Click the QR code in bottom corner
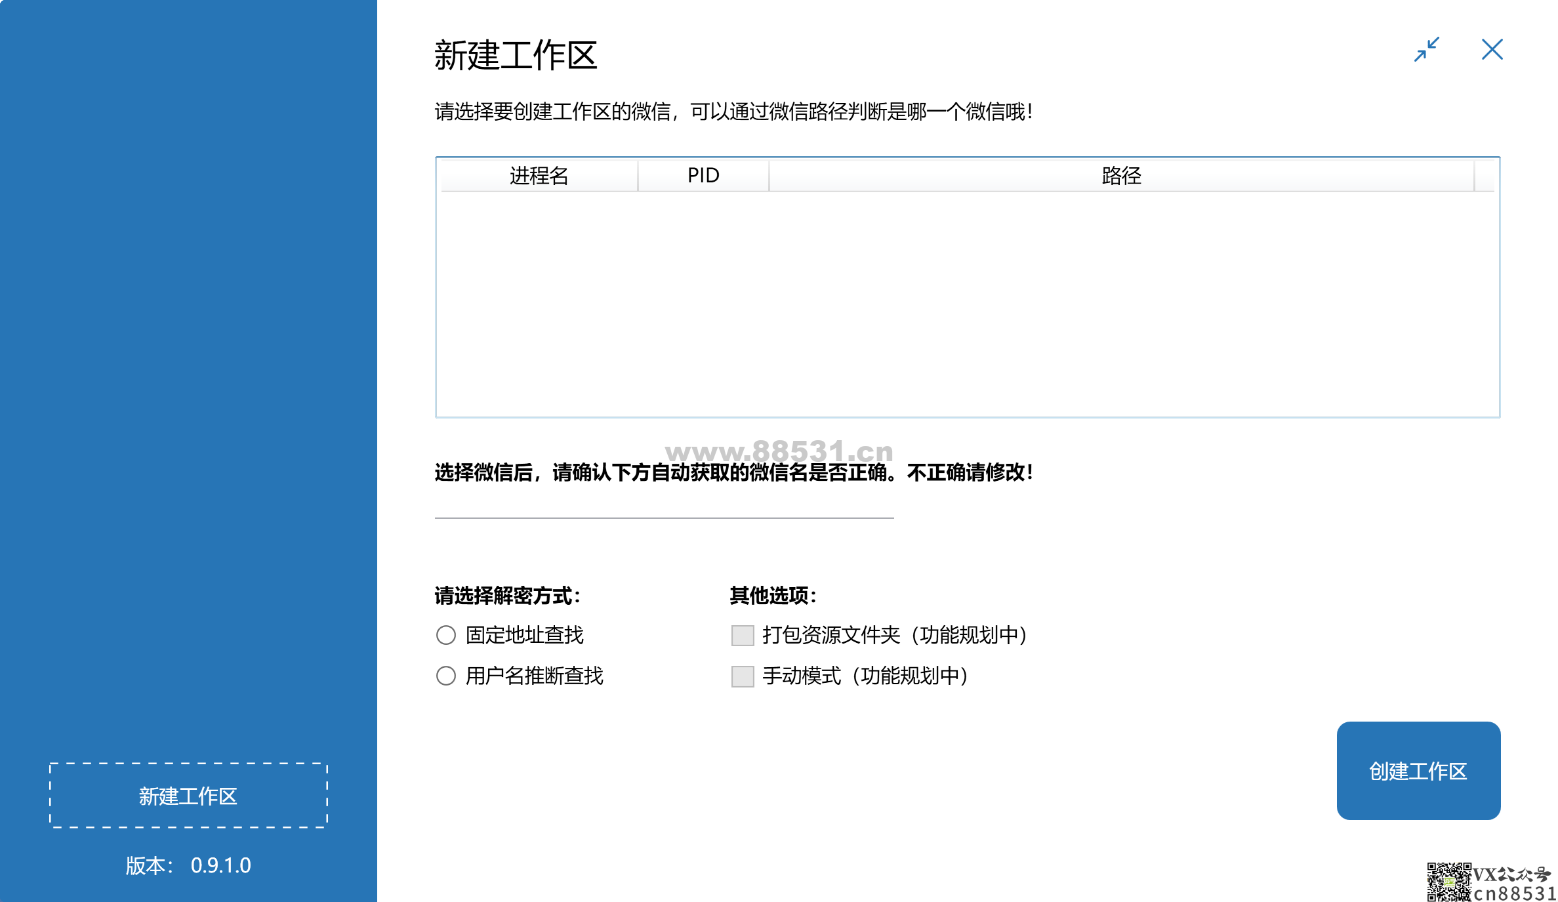This screenshot has height=902, width=1558. 1448,882
